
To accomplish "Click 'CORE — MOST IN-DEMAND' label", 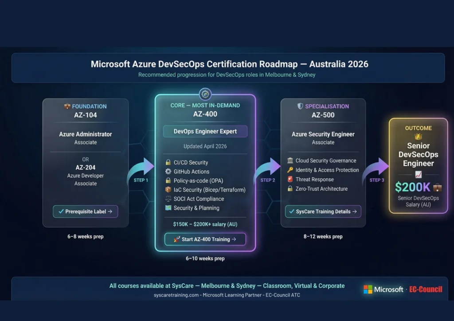I will coord(205,106).
